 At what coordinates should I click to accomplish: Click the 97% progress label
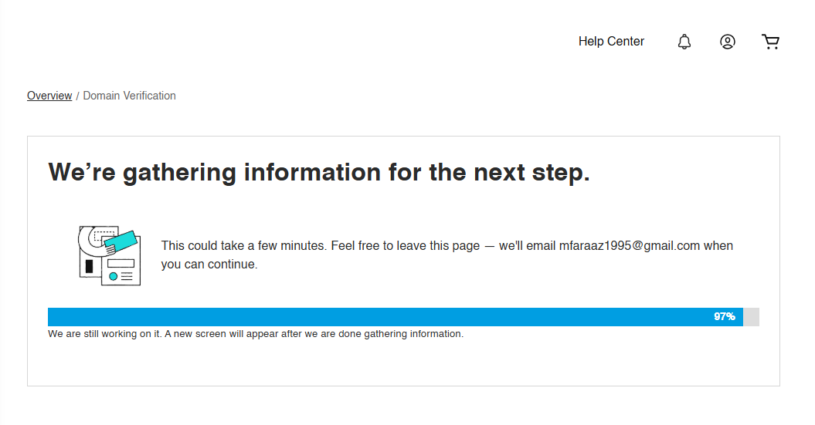724,316
